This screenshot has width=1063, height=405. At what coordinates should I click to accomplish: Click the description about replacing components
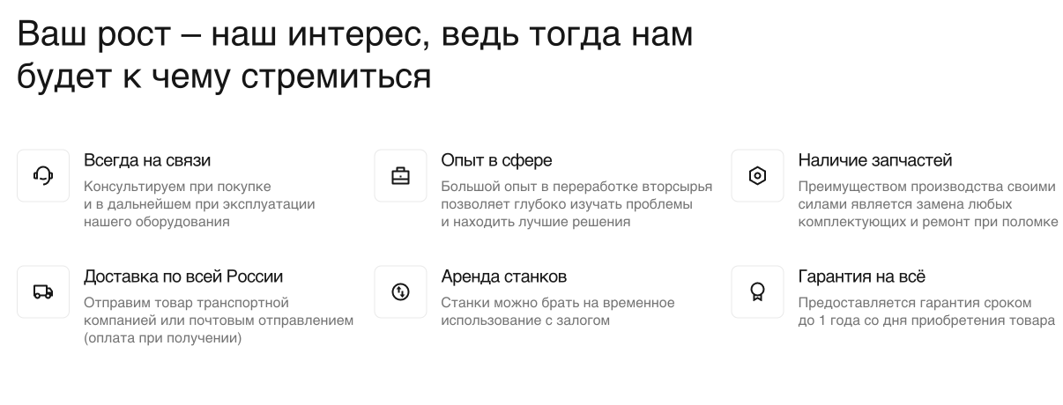pyautogui.click(x=928, y=204)
